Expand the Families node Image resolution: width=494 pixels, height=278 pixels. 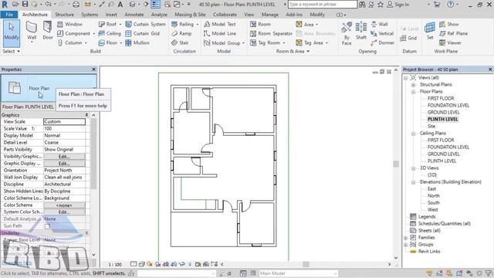pyautogui.click(x=406, y=238)
